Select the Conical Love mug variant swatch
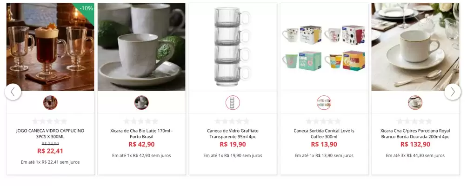 pos(324,102)
